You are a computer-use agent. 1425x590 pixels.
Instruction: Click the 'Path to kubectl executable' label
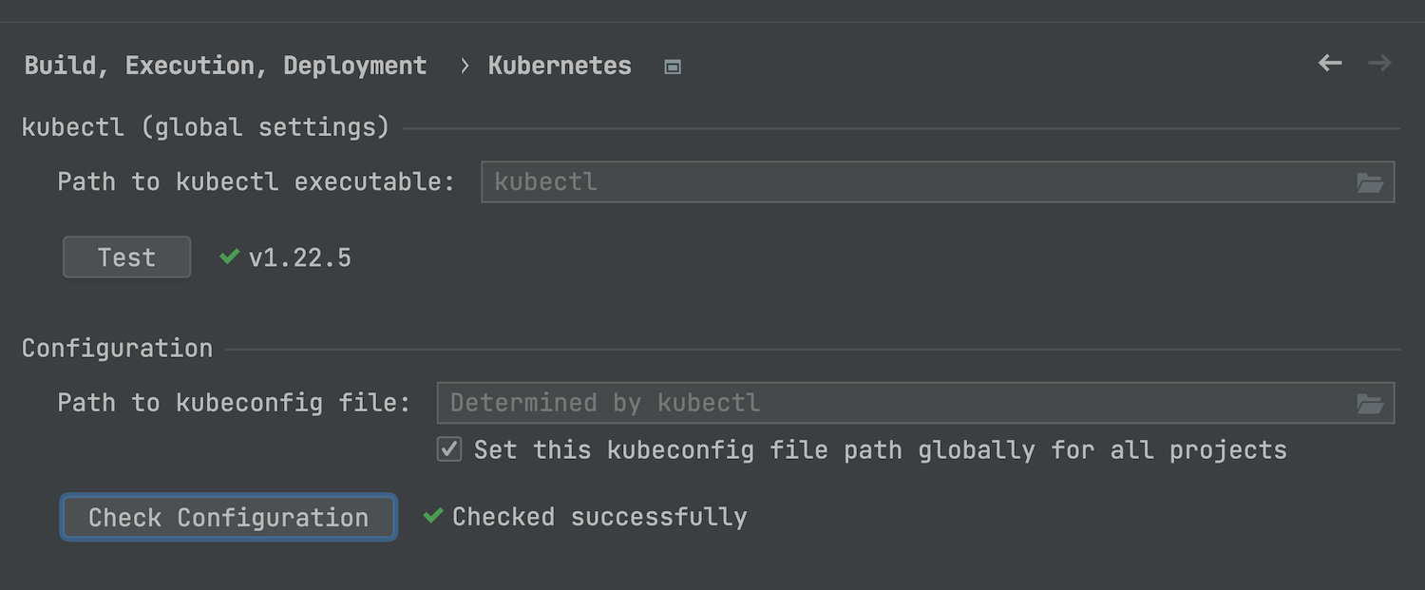click(256, 182)
